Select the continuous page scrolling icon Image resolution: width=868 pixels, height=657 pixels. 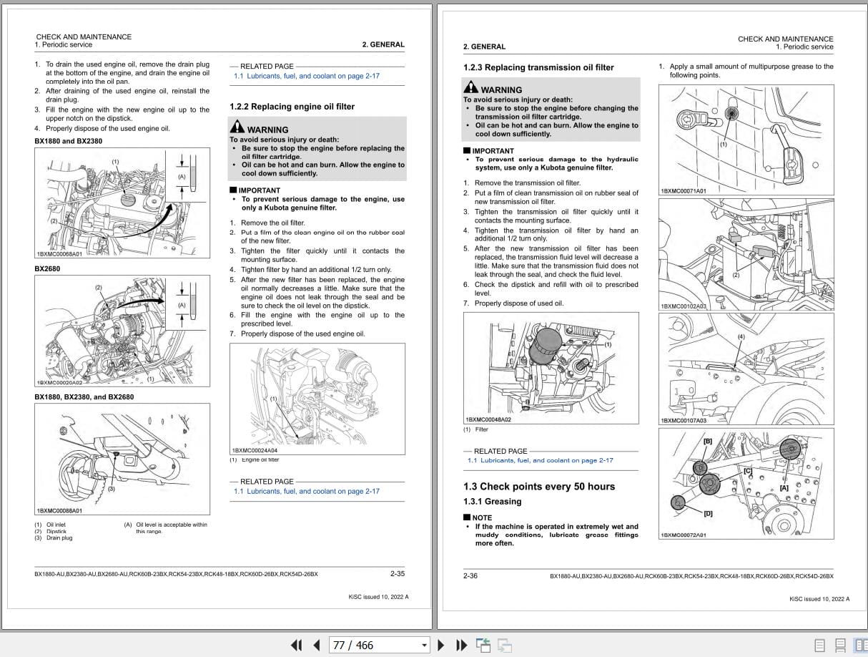(840, 645)
